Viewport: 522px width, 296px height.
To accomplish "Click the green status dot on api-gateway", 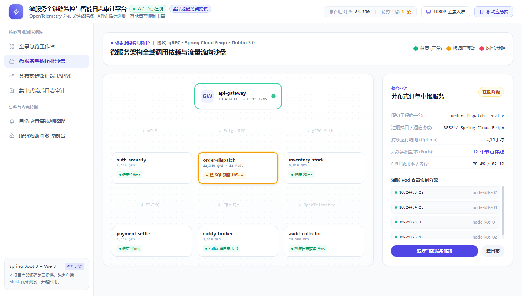I will [273, 96].
